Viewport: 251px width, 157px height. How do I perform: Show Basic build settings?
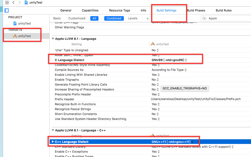(57, 18)
